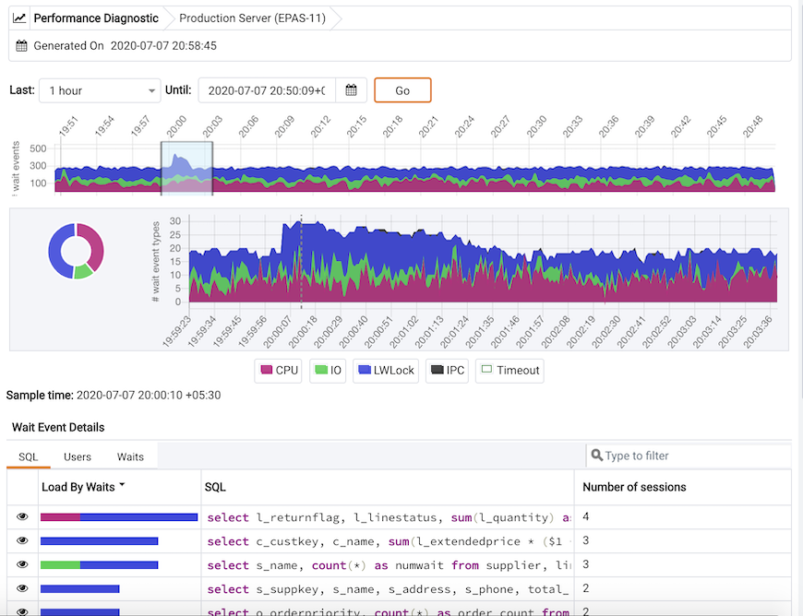
Task: Toggle the Timeout legend series
Action: (509, 371)
